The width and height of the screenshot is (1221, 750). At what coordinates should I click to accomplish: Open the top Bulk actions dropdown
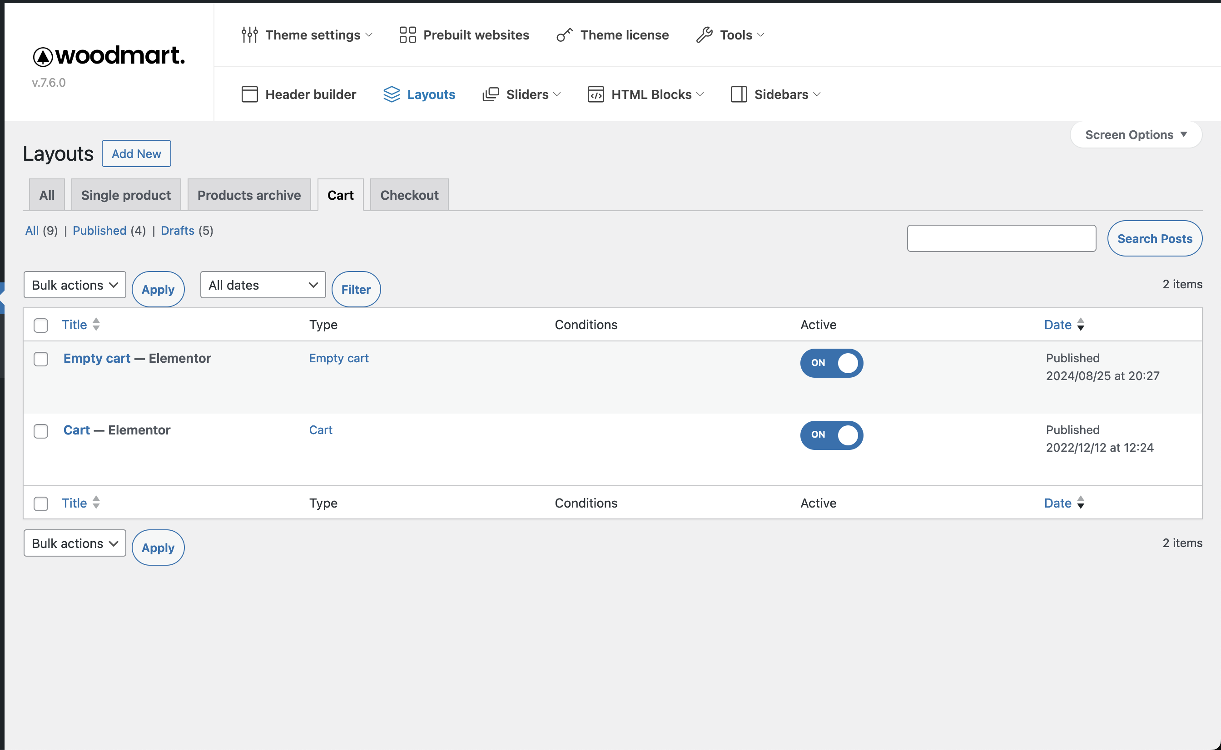pyautogui.click(x=74, y=285)
